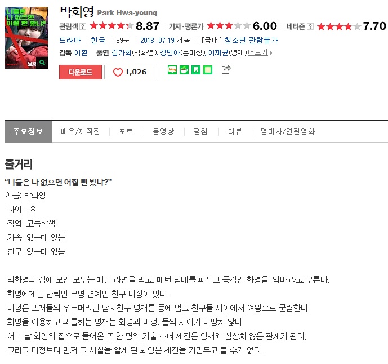Open the 포토 tab
Viewport: 388px width, 364px height.
click(x=126, y=131)
